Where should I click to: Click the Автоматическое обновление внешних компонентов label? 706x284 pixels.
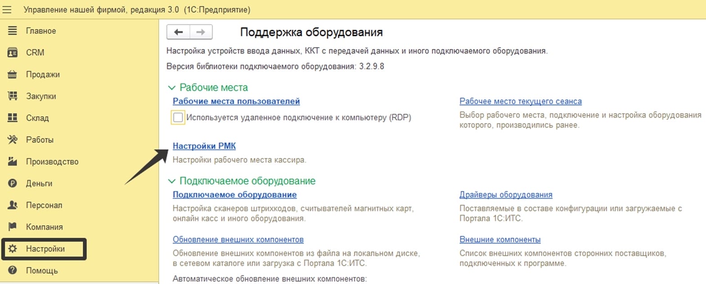(270, 279)
